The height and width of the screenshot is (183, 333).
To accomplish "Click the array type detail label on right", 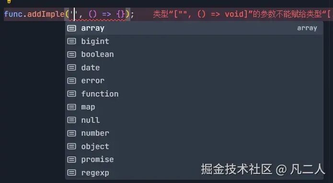I will pos(307,28).
